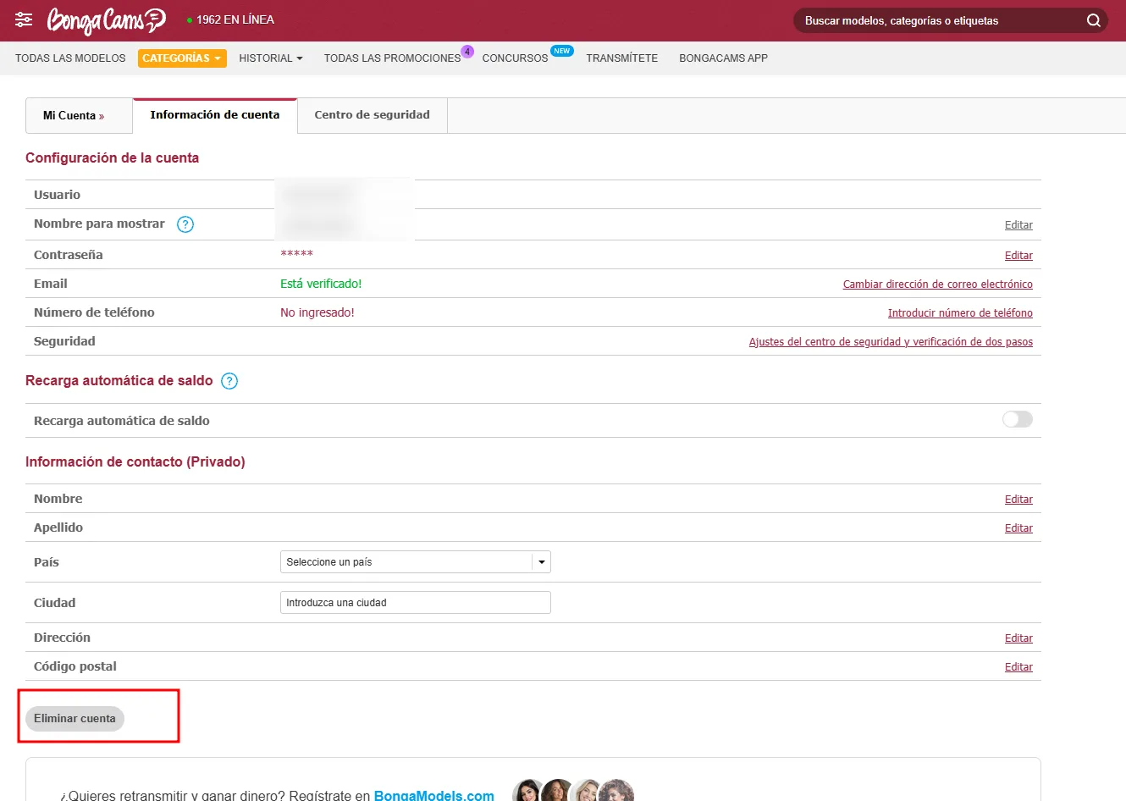The image size is (1126, 801).
Task: Open the Centro de seguridad tab
Action: [x=373, y=115]
